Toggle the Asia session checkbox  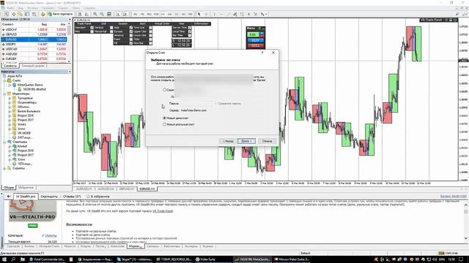click(131, 28)
